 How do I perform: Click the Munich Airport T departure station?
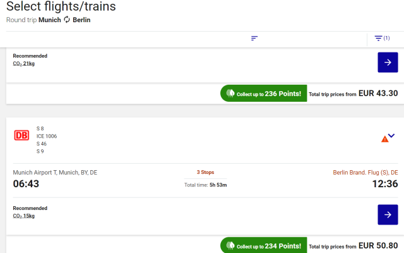pos(55,172)
